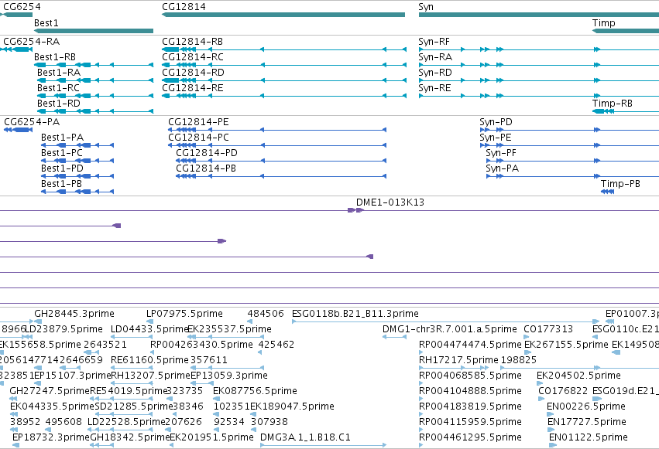
Task: Click the purple double-arrow marker under DME1-013K13
Action: click(355, 210)
